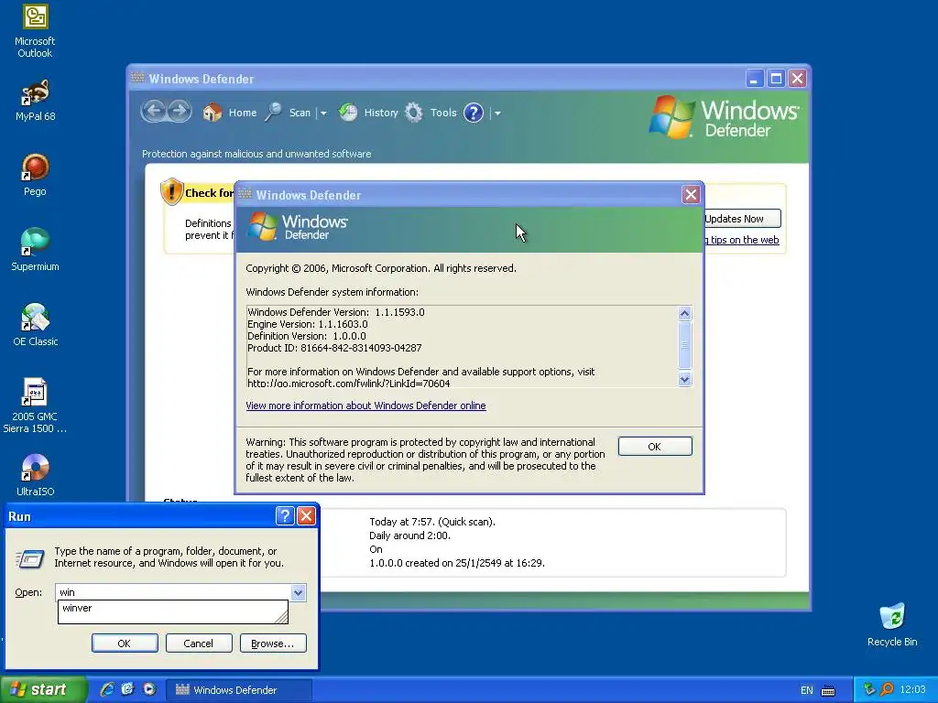Minimize the main Windows Defender window

(755, 79)
